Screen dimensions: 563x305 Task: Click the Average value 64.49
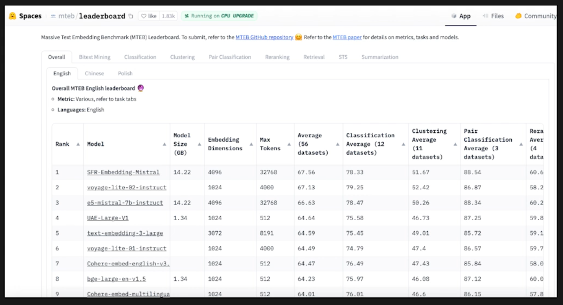pyautogui.click(x=306, y=248)
